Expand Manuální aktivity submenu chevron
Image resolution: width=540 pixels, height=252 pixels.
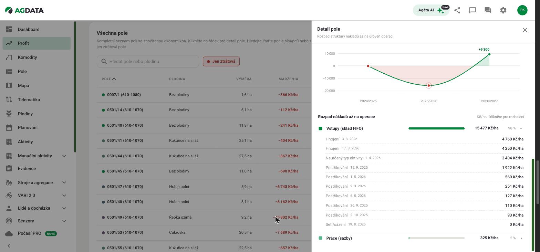[x=64, y=156]
